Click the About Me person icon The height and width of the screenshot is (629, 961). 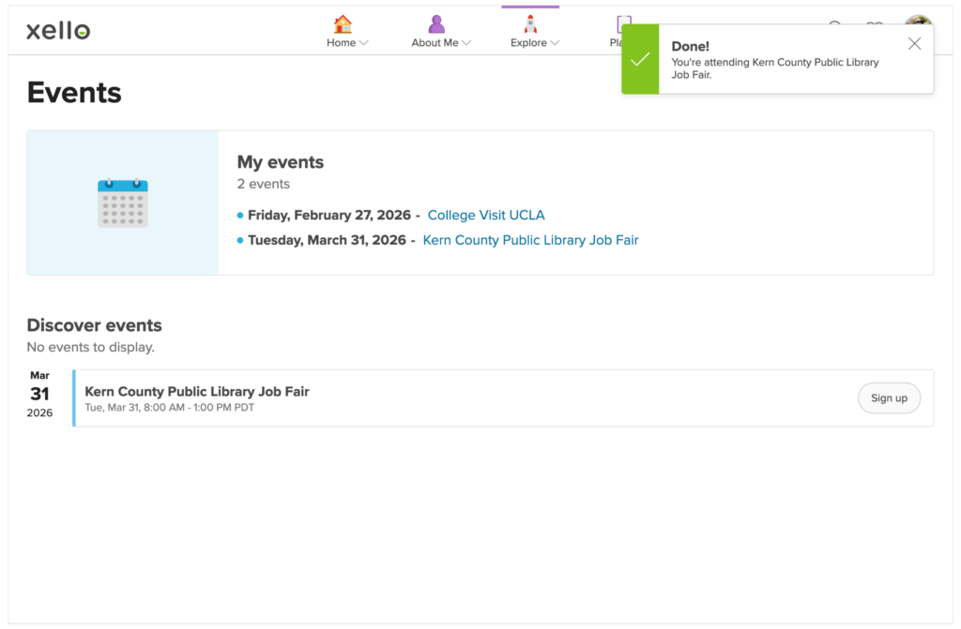[435, 22]
